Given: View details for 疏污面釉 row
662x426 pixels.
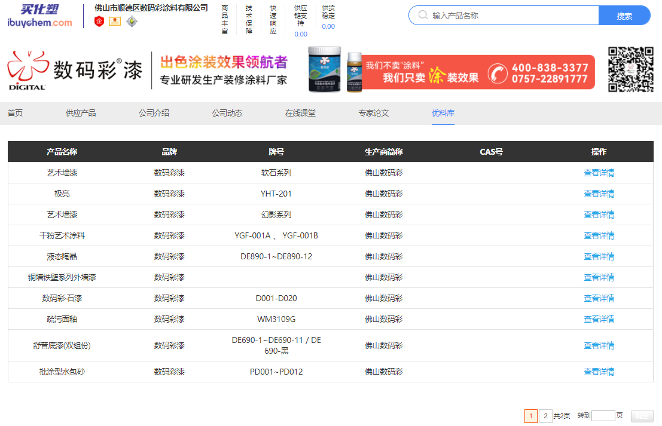Looking at the screenshot, I should pyautogui.click(x=599, y=319).
